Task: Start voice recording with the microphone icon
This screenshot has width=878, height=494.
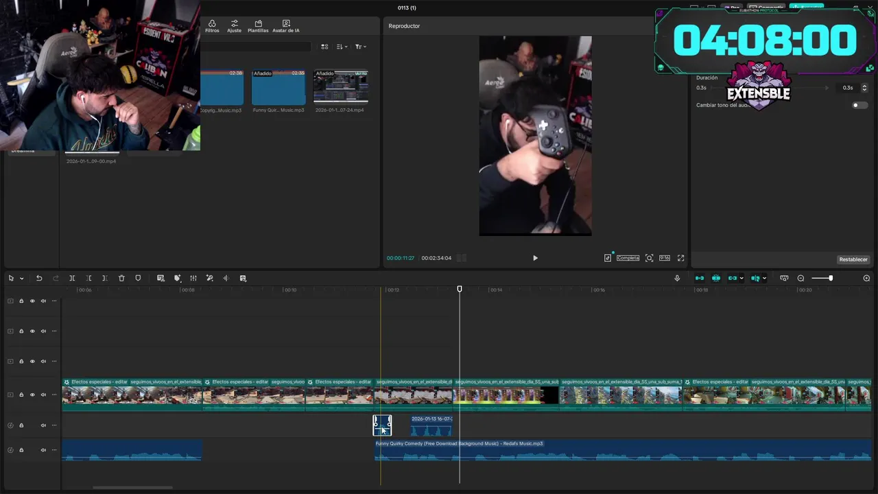Action: click(x=677, y=278)
